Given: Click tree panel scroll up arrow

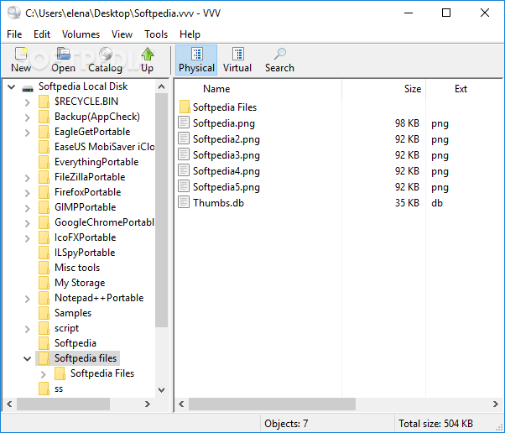Looking at the screenshot, I should click(x=162, y=86).
